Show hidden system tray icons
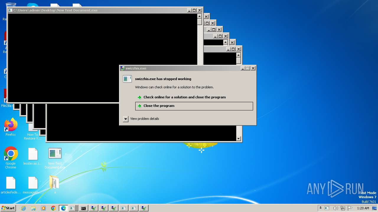 coord(320,208)
